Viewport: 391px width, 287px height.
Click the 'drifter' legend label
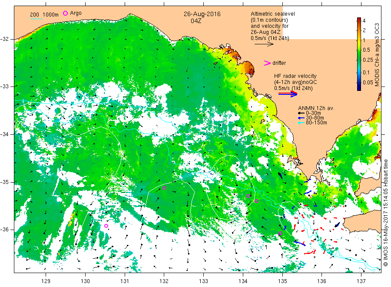point(279,63)
